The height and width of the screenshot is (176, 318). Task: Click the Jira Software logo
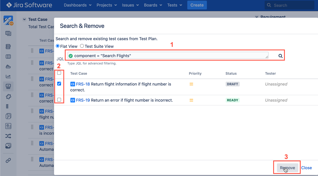29,5
